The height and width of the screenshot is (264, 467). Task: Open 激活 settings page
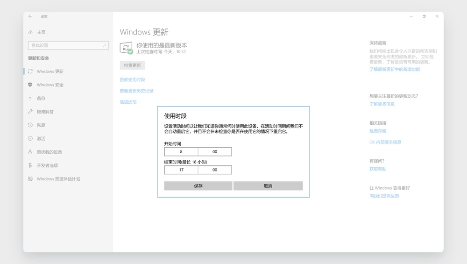point(41,138)
